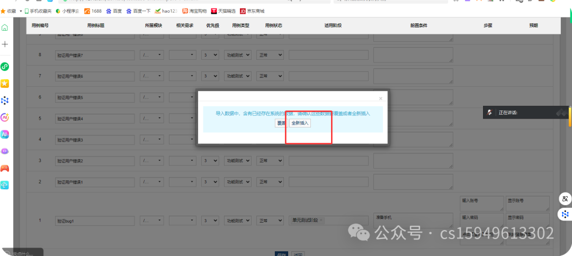572x256 pixels.
Task: Open the 所属模块 dropdown in row 1
Action: (x=152, y=221)
